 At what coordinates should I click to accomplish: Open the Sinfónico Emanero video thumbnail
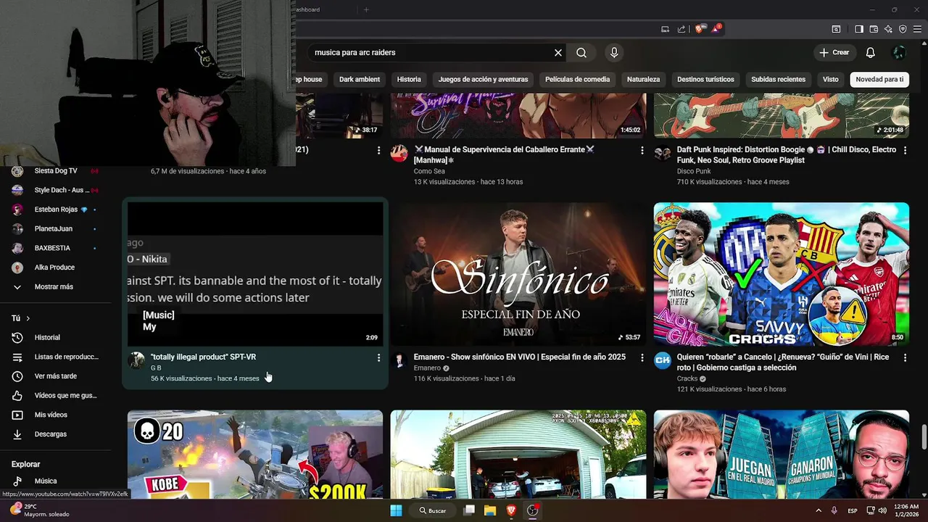[518, 274]
